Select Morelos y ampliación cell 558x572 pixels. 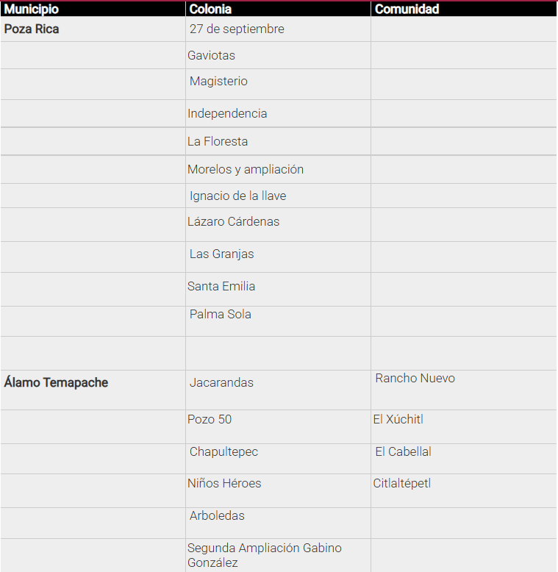click(x=246, y=170)
